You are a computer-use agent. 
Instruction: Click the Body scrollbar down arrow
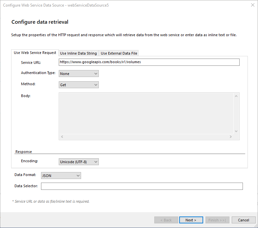point(236,131)
